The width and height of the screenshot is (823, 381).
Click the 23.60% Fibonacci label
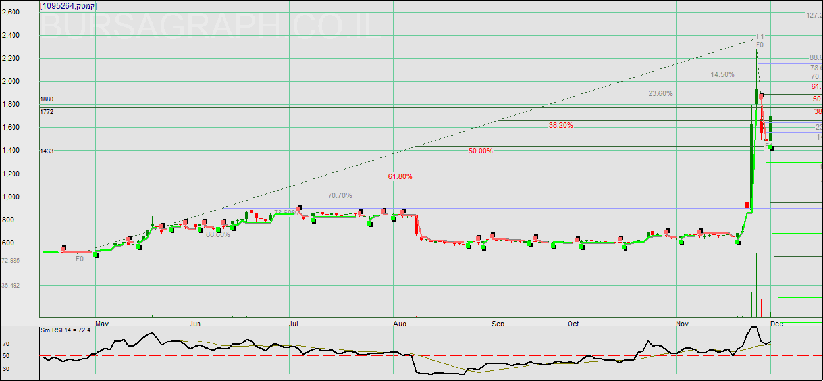tap(660, 93)
